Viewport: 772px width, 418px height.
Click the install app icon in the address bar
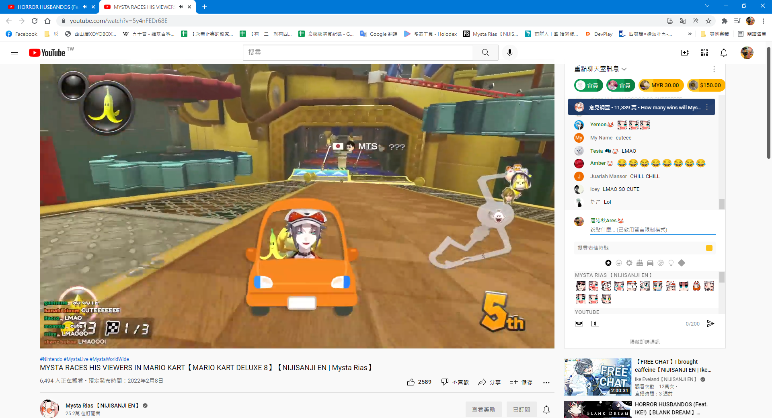tap(670, 21)
